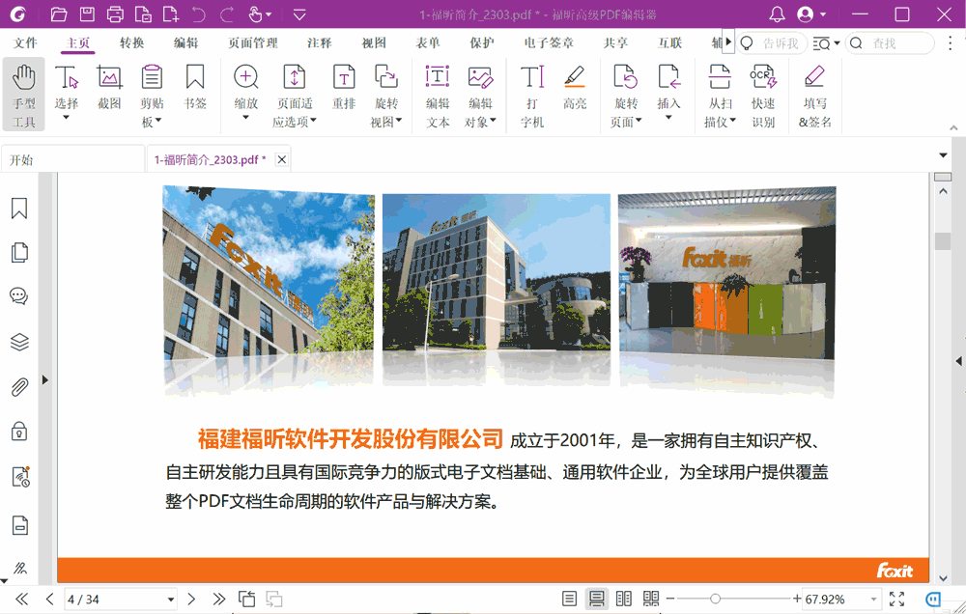The width and height of the screenshot is (966, 614).
Task: Choose the 重排 reflow tool
Action: (x=344, y=88)
